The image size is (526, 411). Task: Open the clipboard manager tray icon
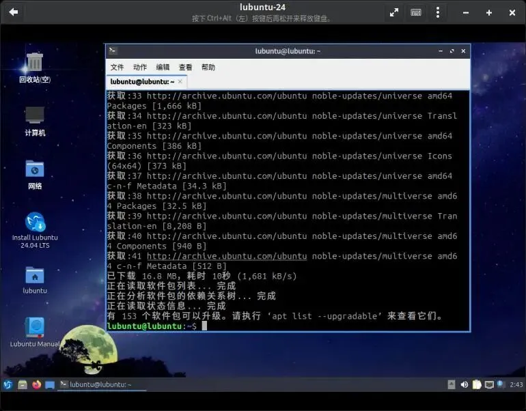(x=477, y=384)
